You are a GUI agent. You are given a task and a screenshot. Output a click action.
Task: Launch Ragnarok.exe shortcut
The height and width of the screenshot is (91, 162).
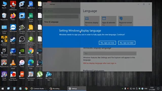[4, 63]
